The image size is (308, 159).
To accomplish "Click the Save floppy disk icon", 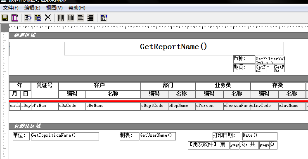I will pos(5,18).
